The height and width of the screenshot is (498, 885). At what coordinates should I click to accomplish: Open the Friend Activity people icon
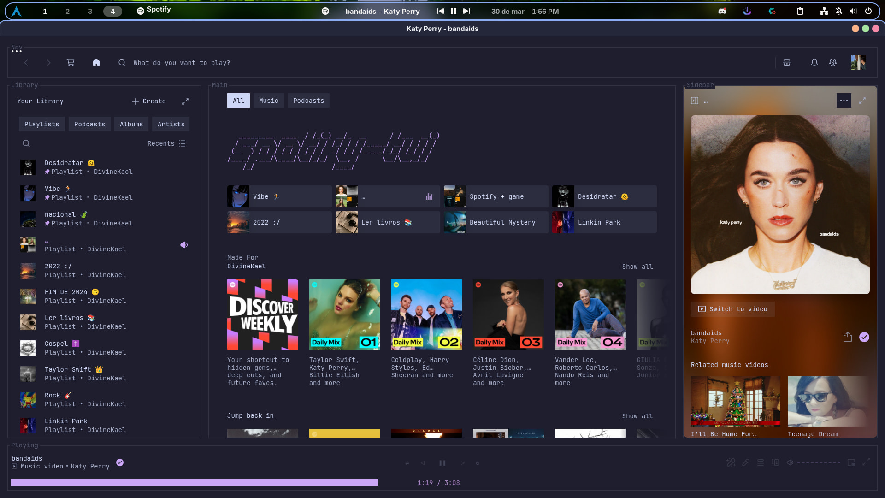(832, 63)
